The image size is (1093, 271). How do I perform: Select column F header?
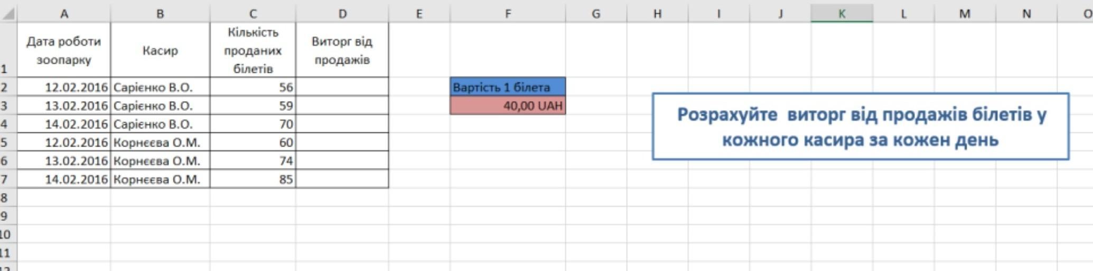coord(508,14)
